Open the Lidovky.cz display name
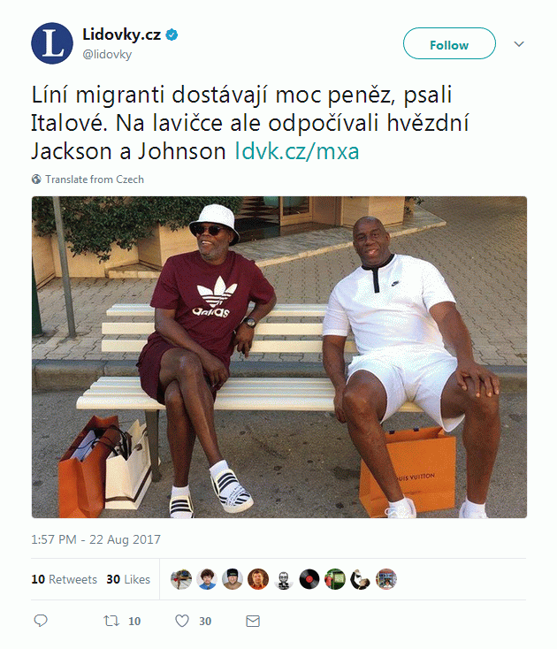Screen dimensions: 557x649 coord(121,34)
